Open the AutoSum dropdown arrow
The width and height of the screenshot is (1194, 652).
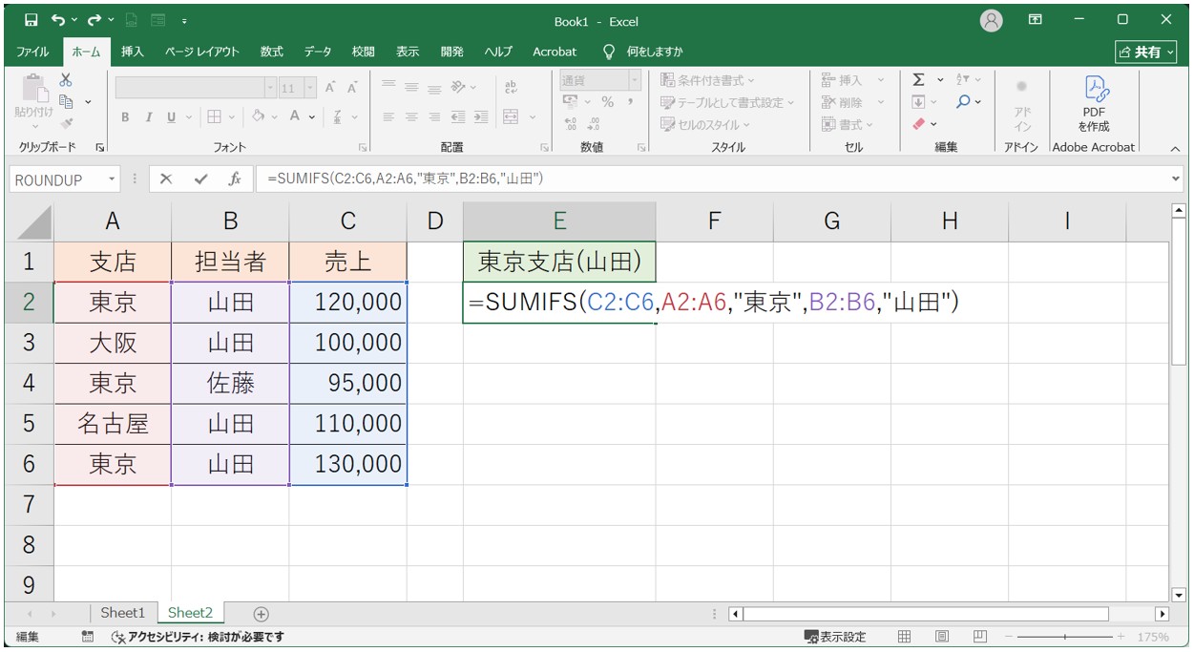[x=940, y=80]
